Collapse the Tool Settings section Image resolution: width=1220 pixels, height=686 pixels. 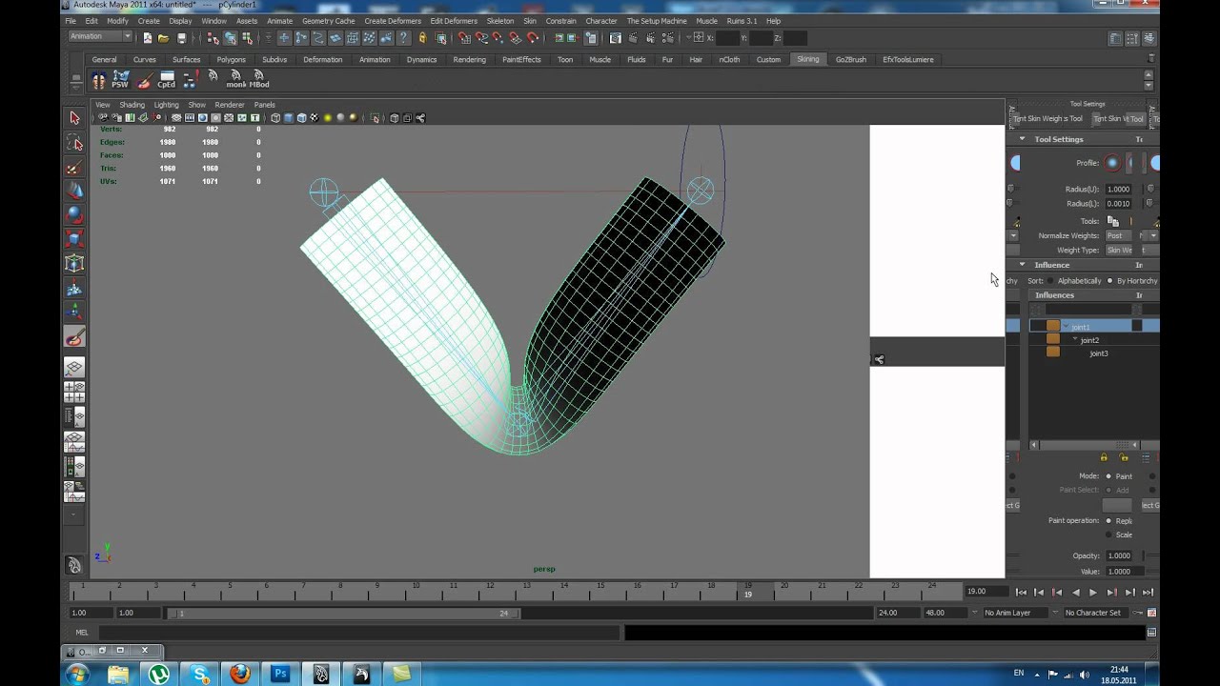tap(1022, 139)
